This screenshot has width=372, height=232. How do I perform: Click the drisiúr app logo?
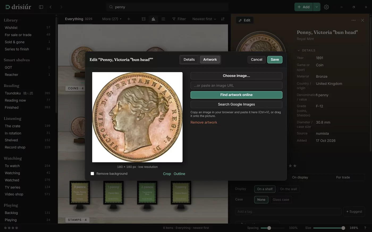(x=18, y=7)
